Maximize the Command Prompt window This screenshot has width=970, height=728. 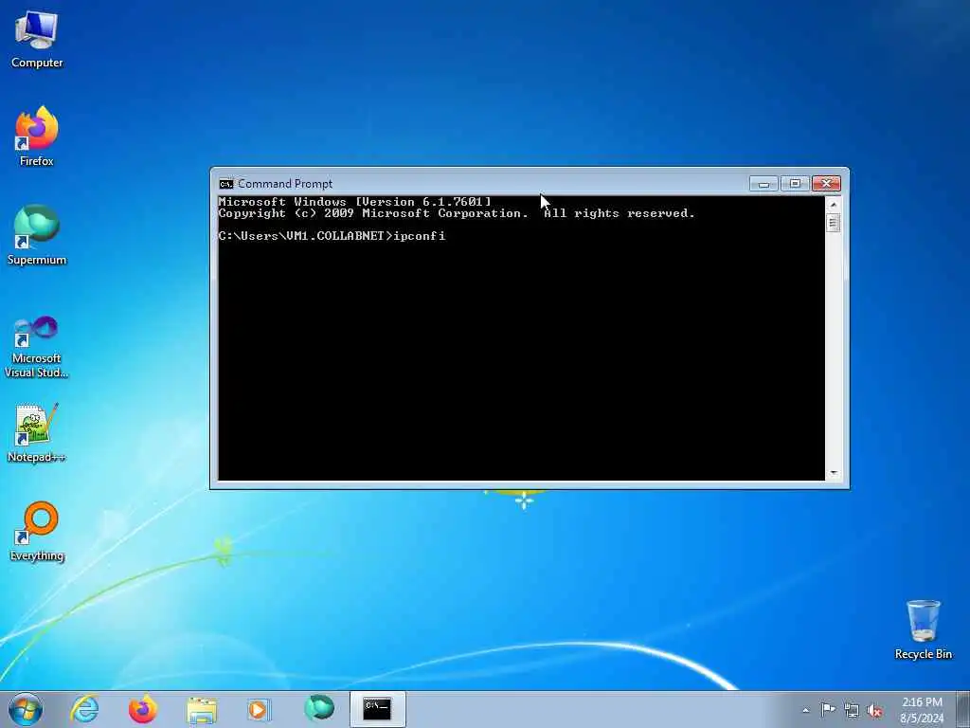[795, 183]
